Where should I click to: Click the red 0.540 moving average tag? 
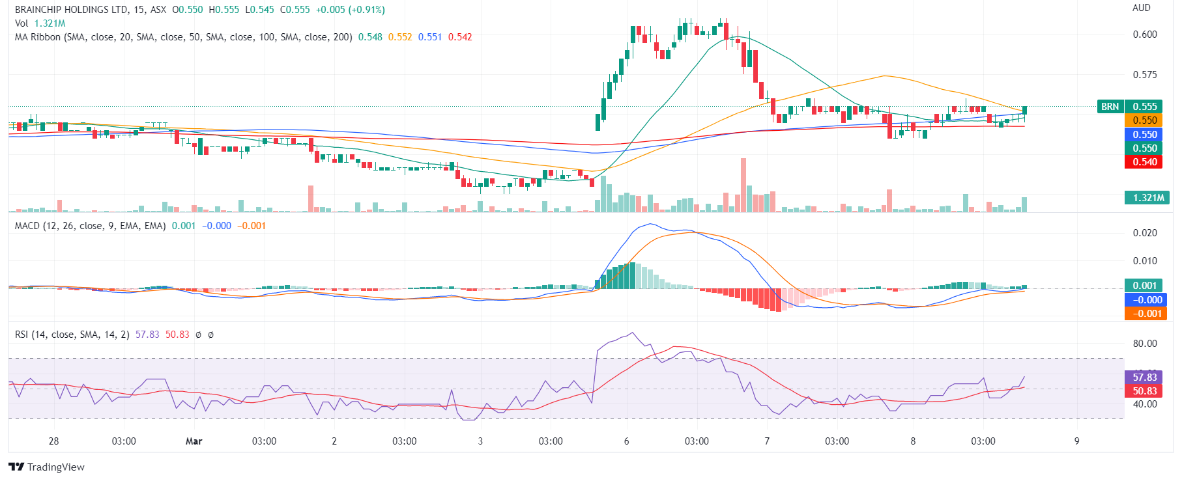coord(1144,162)
